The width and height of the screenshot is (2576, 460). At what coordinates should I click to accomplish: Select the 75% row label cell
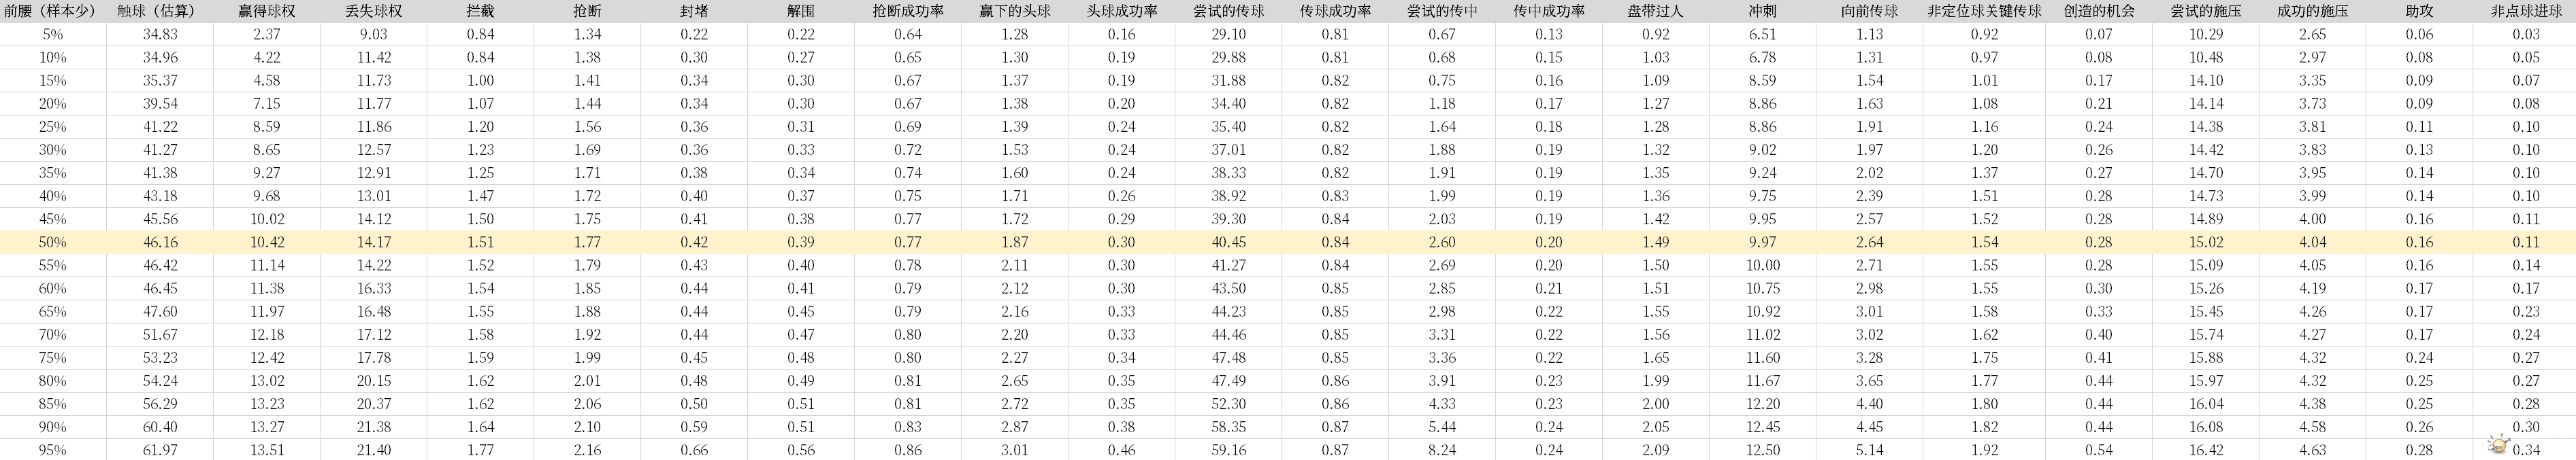point(52,357)
